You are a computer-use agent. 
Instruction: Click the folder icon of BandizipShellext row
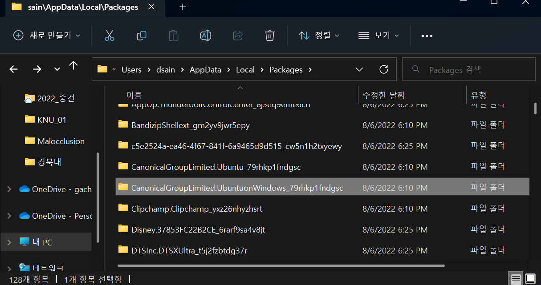click(123, 124)
